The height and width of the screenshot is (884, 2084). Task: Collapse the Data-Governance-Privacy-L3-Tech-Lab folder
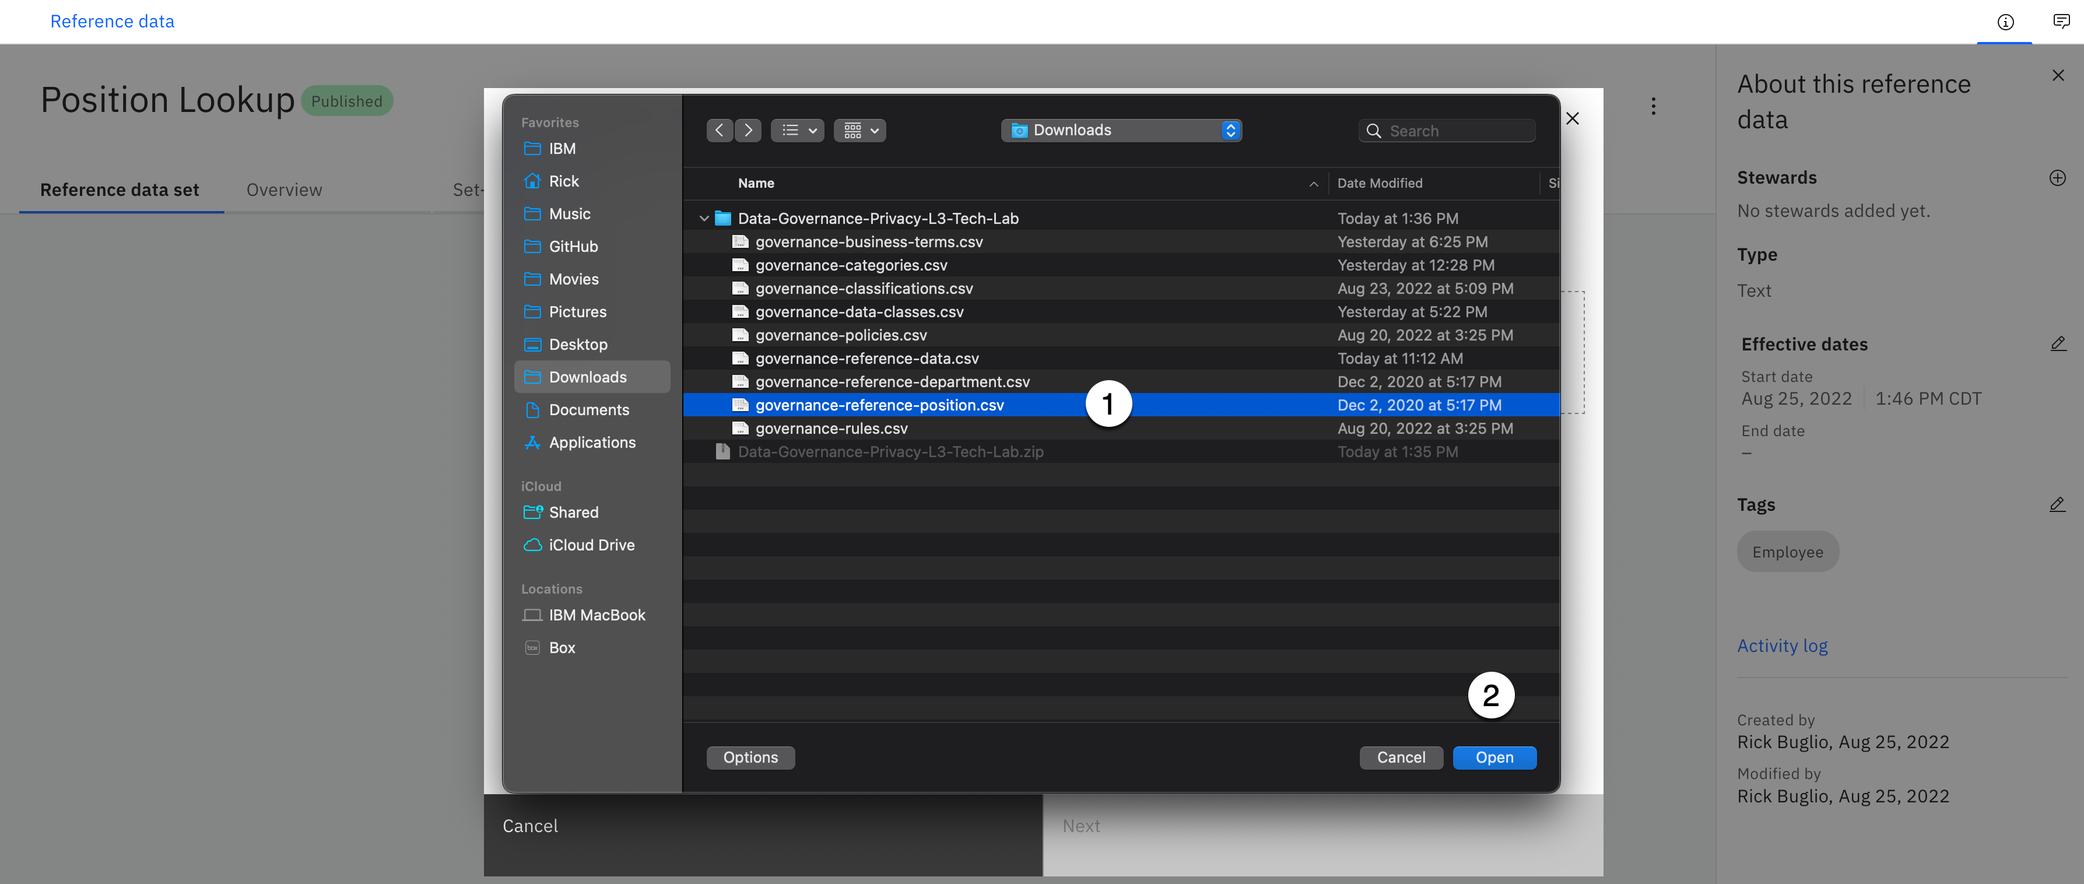coord(704,218)
